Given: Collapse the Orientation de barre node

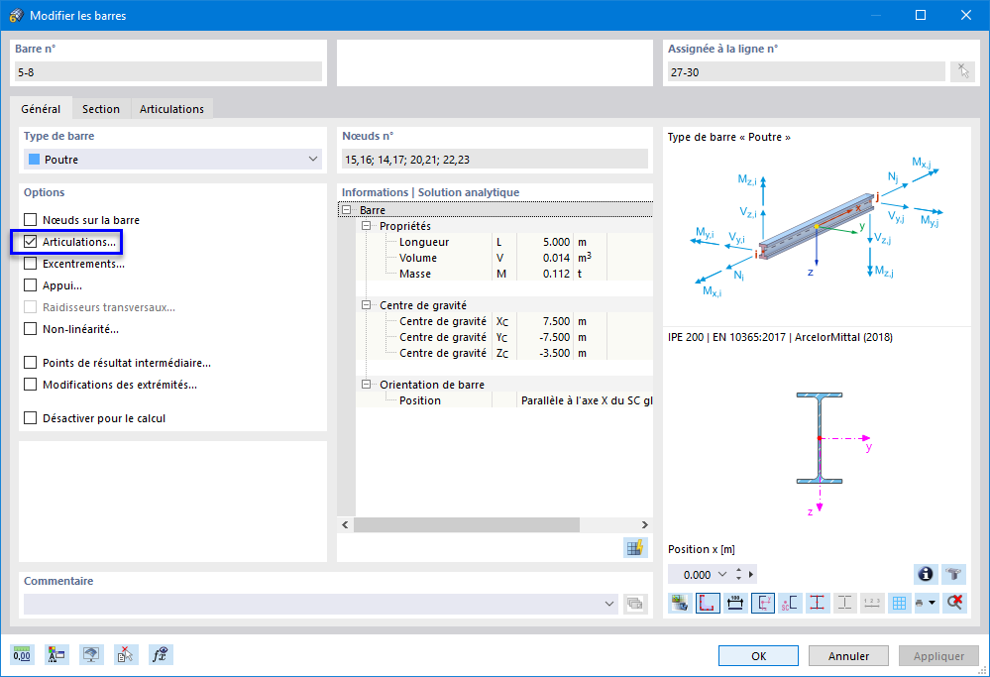Looking at the screenshot, I should tap(367, 384).
